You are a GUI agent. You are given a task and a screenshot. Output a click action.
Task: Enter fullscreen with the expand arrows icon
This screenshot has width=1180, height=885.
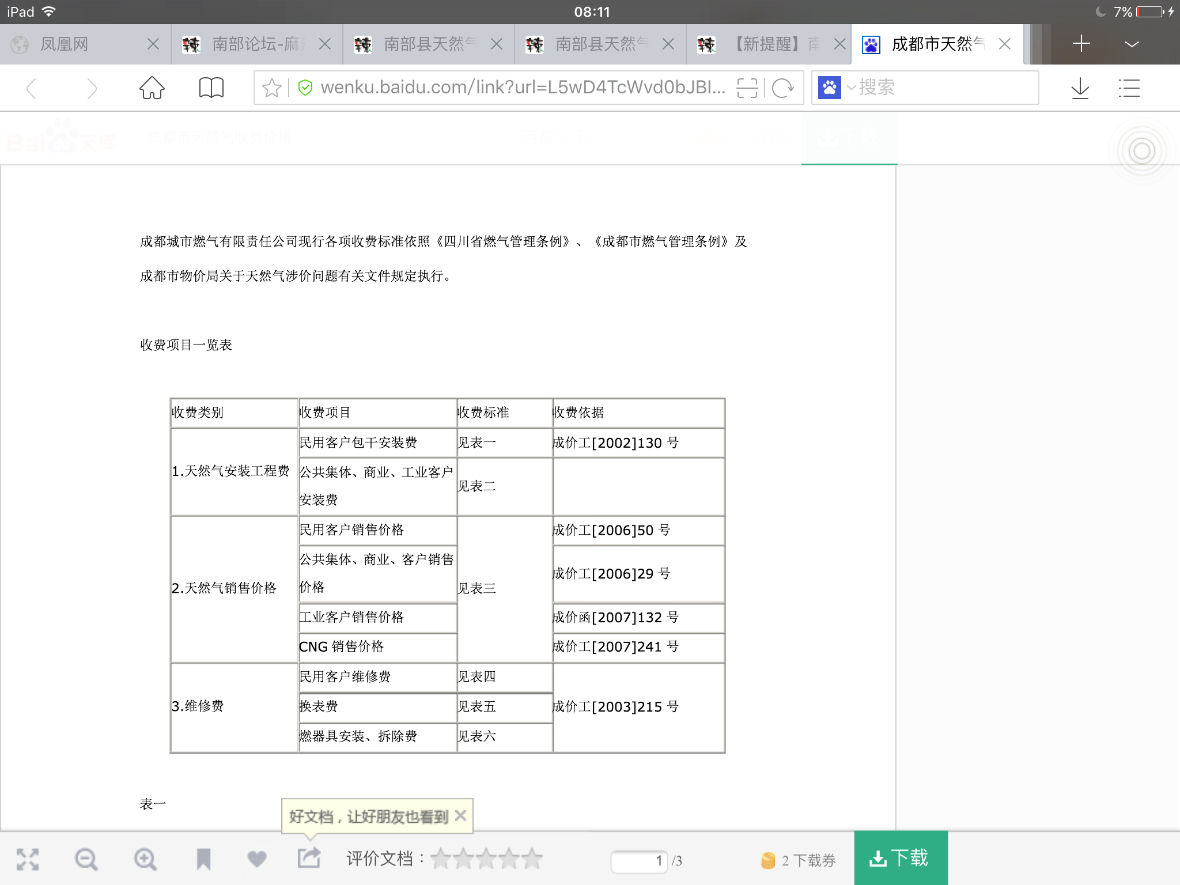click(28, 859)
